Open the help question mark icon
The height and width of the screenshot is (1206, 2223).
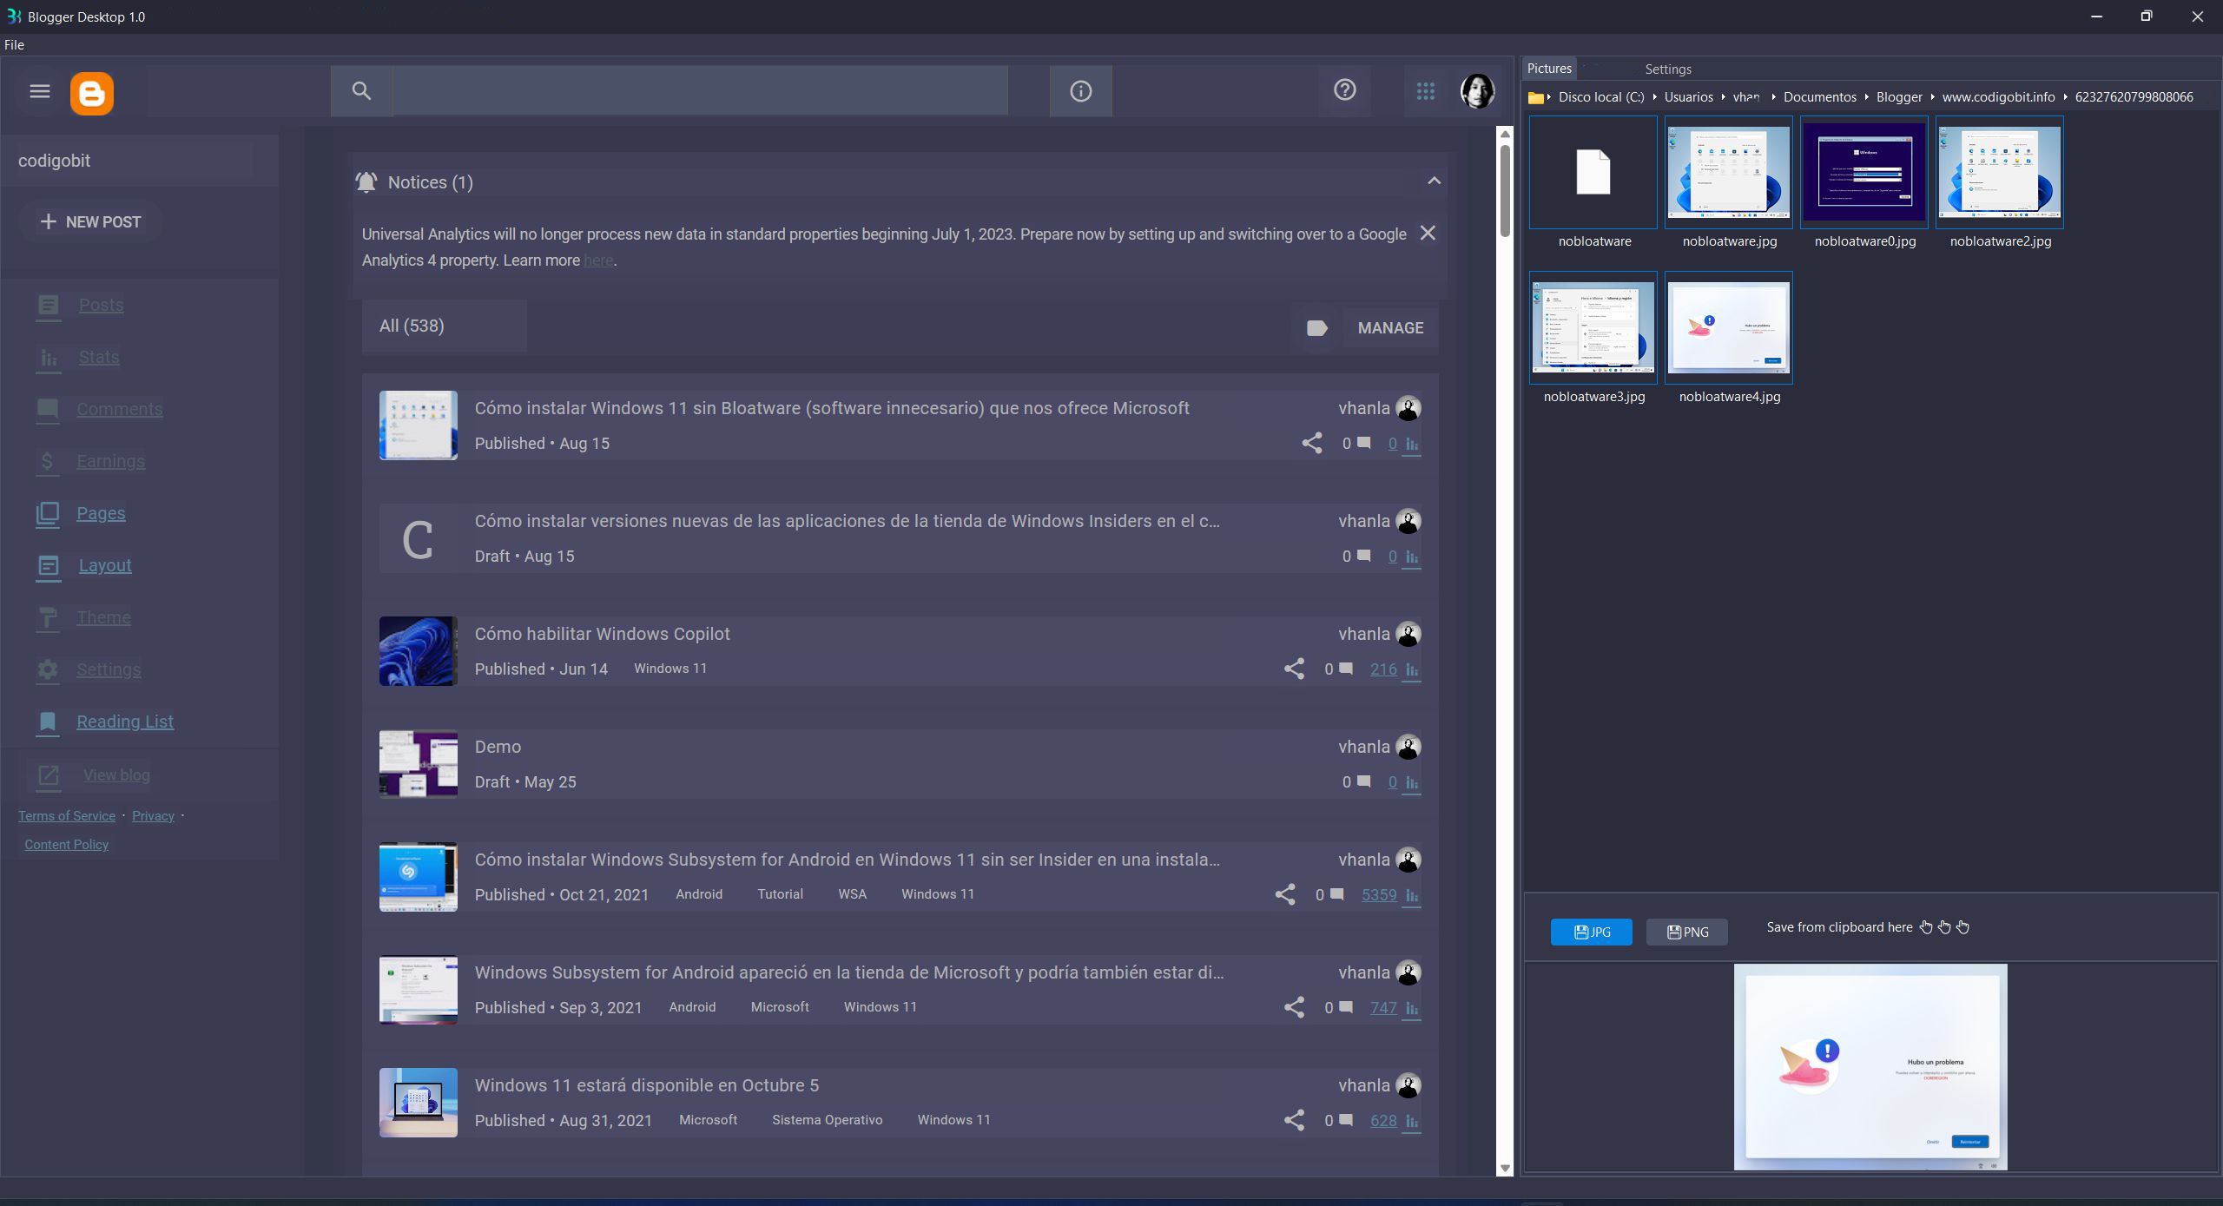point(1344,90)
